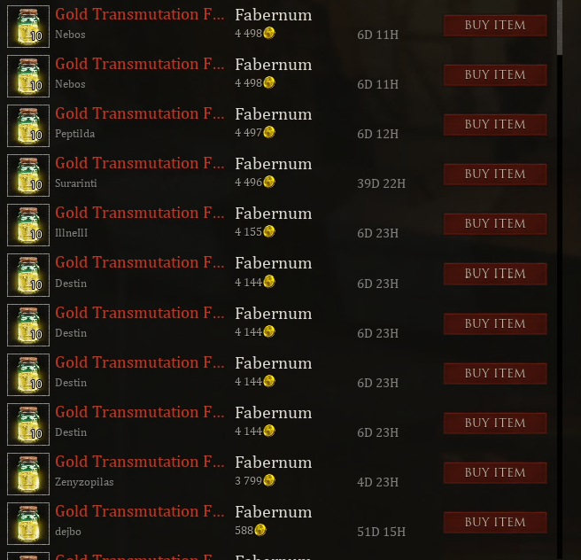
Task: Click the gold coin icon beside 3 799
Action: (269, 480)
